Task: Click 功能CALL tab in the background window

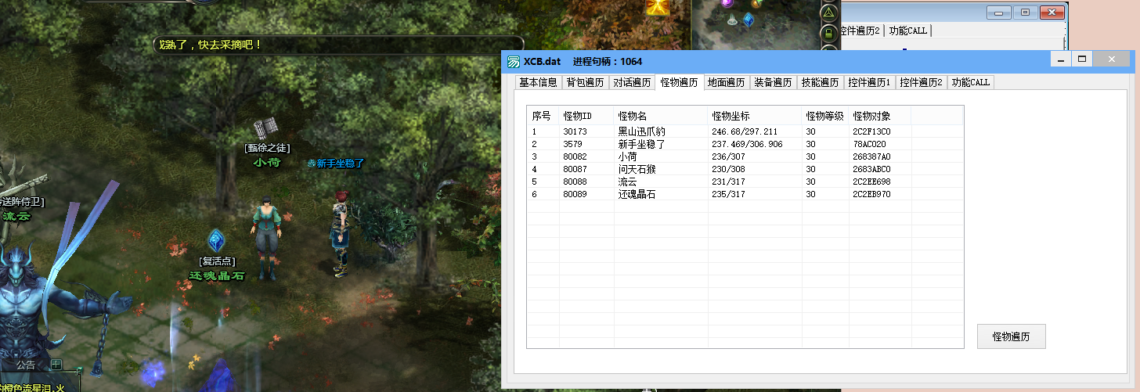Action: [907, 31]
